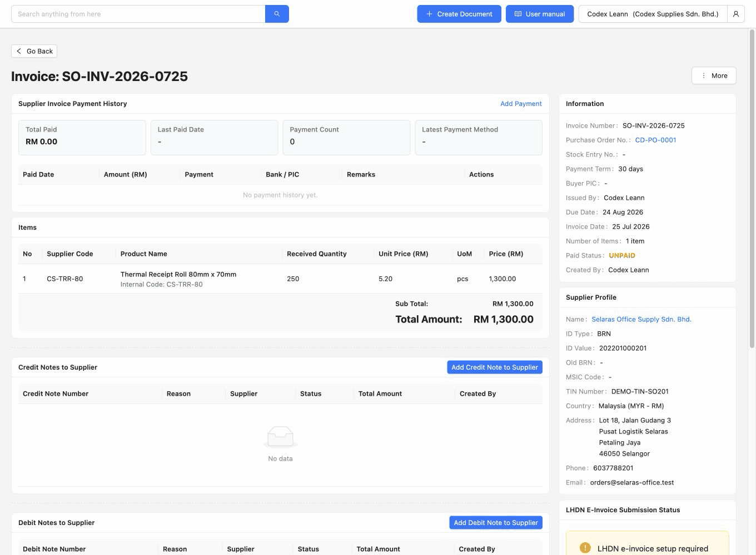Viewport: 756px width, 555px height.
Task: Click the Total Amount RM 1,300.00 value
Action: (x=504, y=319)
